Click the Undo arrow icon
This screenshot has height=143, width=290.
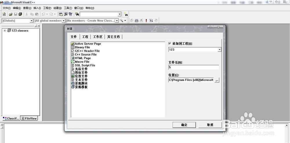[43, 14]
